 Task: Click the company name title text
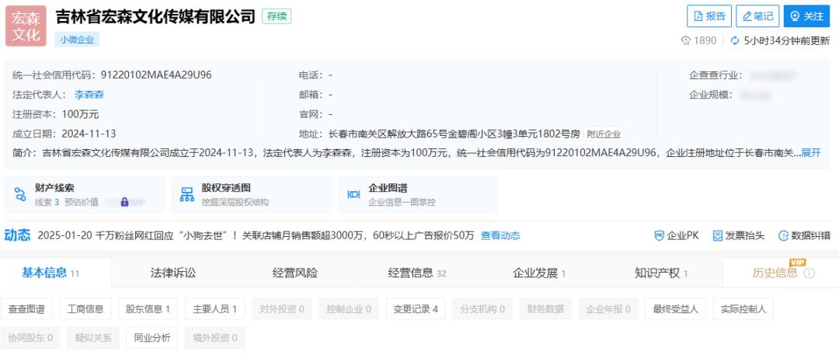coord(155,16)
